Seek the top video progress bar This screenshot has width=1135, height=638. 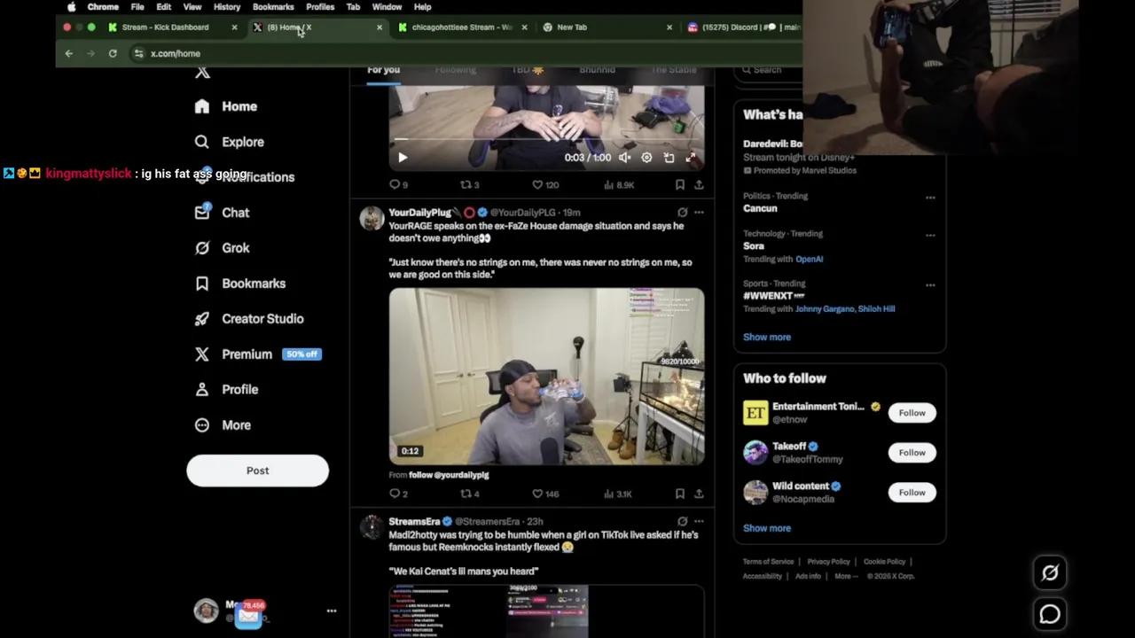coord(546,139)
